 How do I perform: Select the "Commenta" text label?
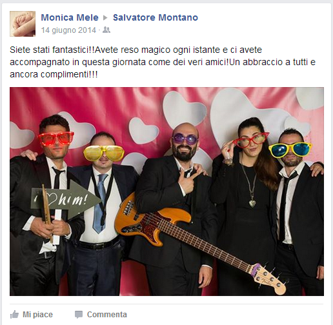107,315
